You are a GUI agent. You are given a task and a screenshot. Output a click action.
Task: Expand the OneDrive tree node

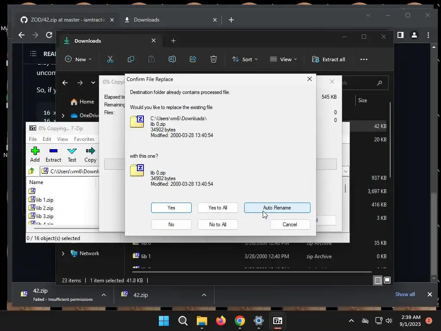tap(63, 116)
